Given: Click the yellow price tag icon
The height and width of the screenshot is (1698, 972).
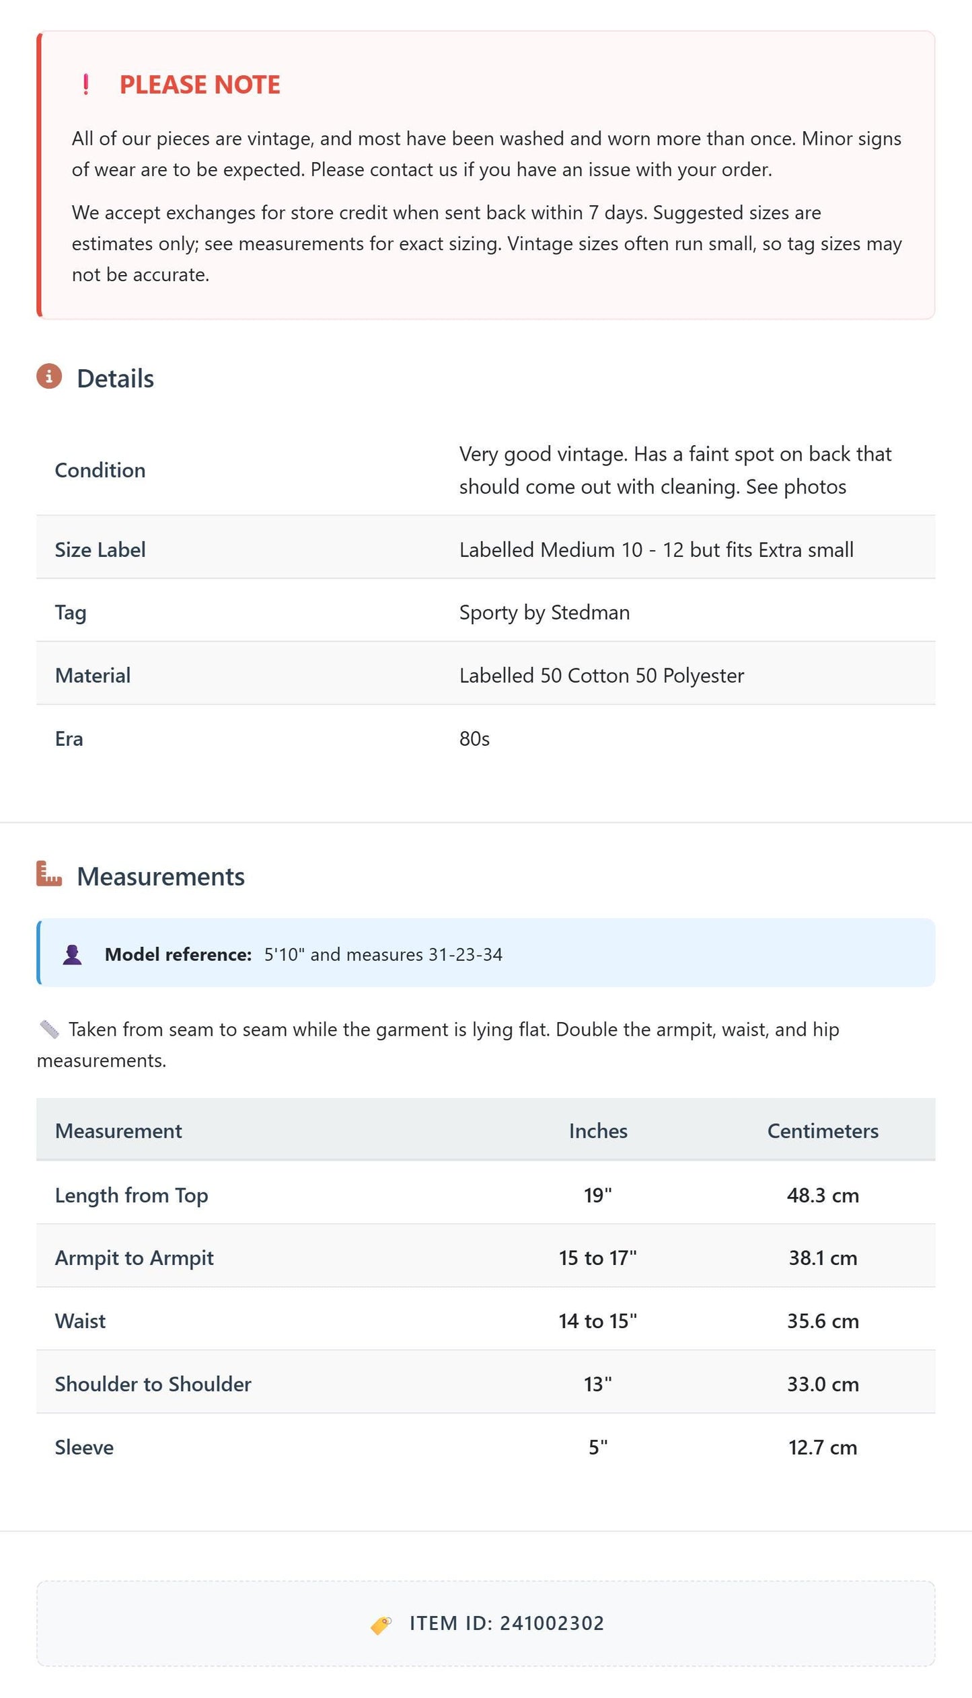Looking at the screenshot, I should 381,1625.
